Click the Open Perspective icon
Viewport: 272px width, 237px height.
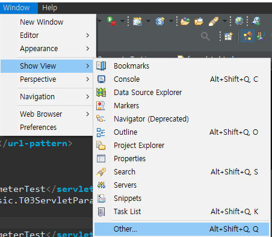229,36
